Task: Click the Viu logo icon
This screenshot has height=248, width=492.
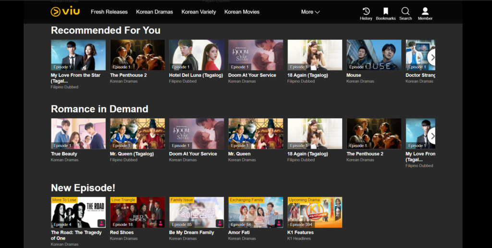Action: pyautogui.click(x=56, y=12)
